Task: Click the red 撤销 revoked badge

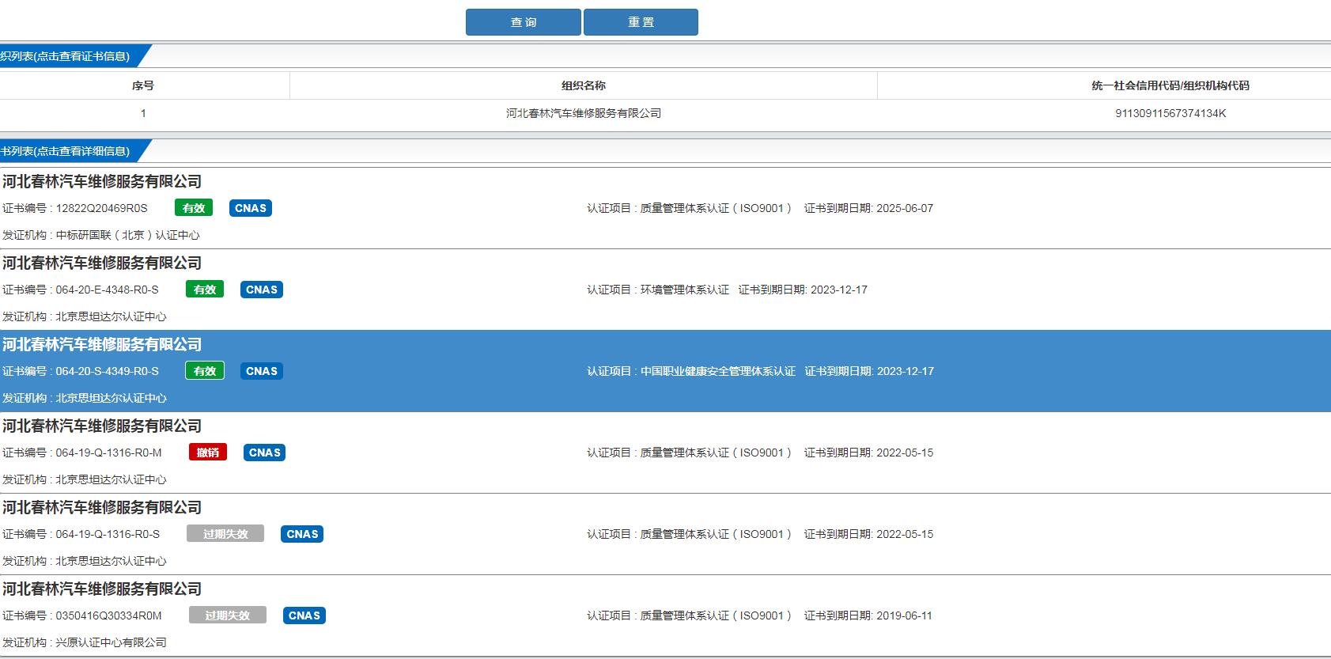Action: click(x=208, y=453)
